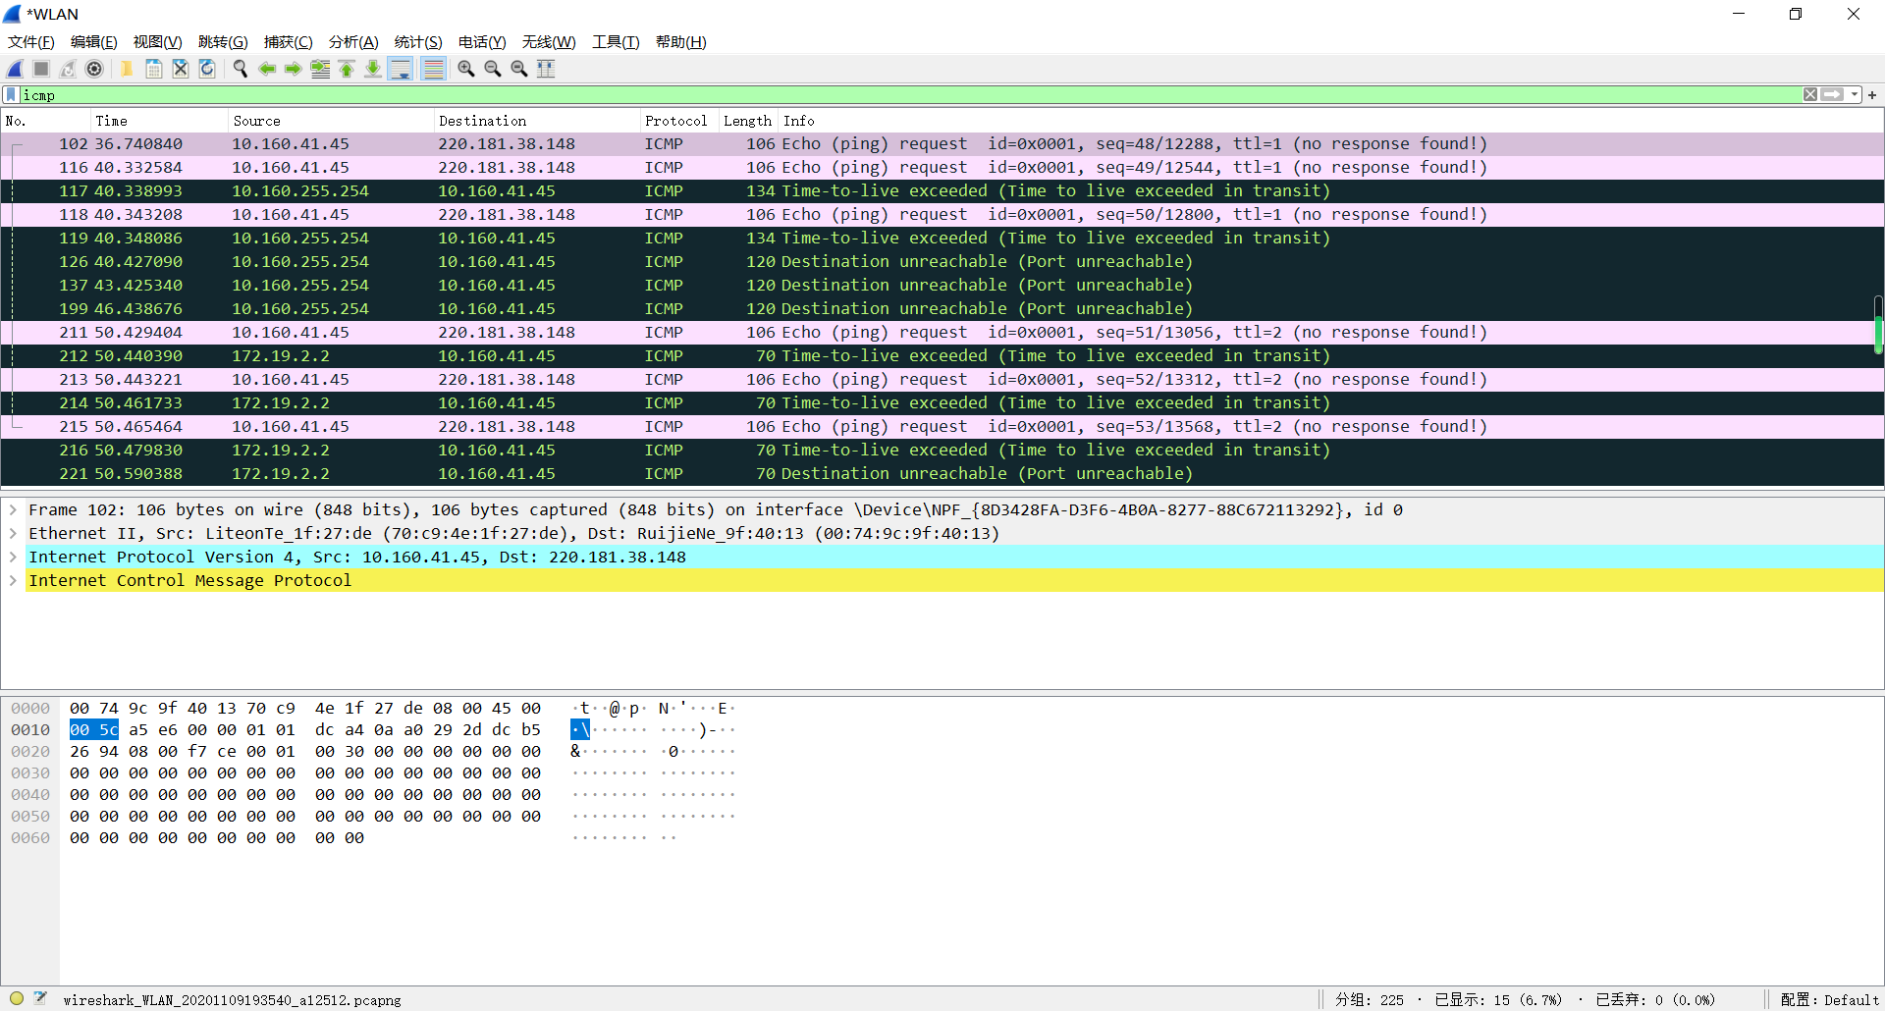Expand Frame 102 details
The height and width of the screenshot is (1011, 1885).
click(13, 510)
